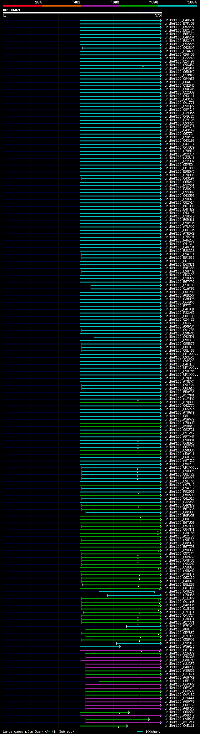Open hit UniRef100_A8IUT7
The width and height of the screenshot is (200, 734).
(179, 650)
